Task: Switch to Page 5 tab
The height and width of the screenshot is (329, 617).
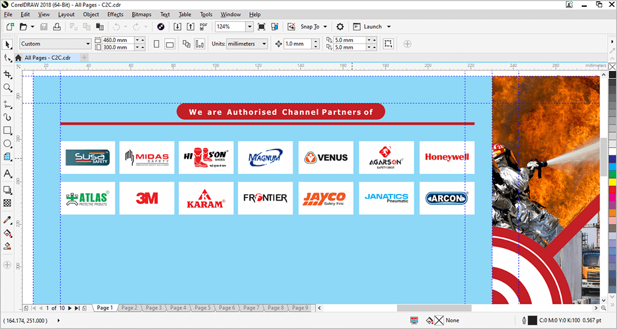Action: [x=202, y=308]
